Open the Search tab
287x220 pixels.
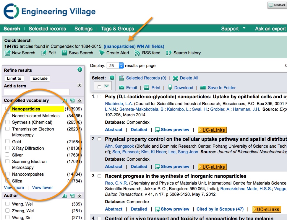[x=12, y=29]
